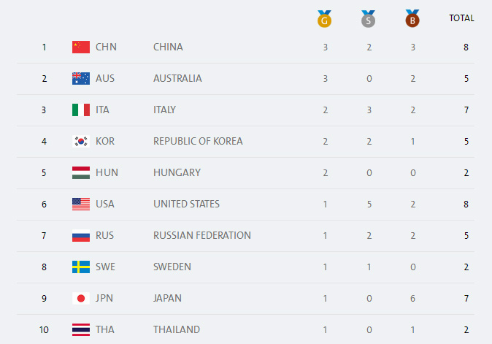Click United States silver count of 5
Screen dimensions: 492x344
coord(369,204)
